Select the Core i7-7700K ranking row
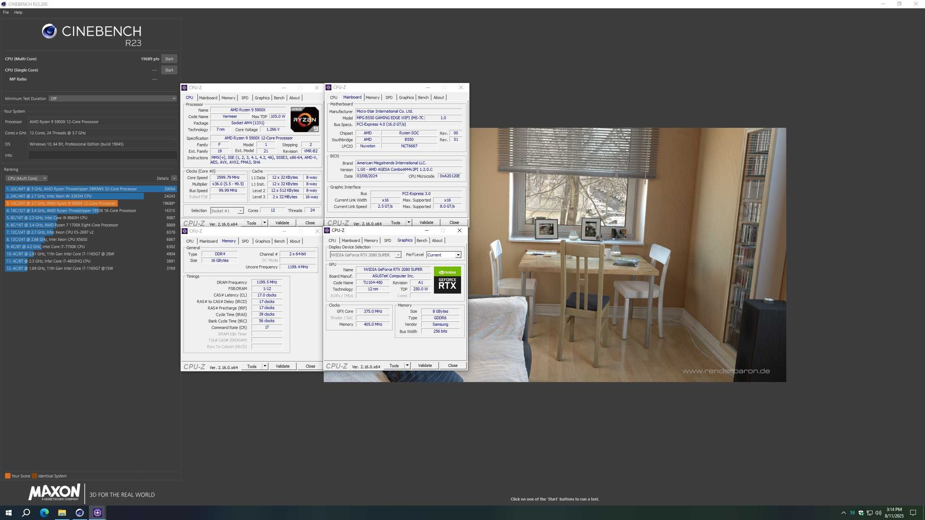This screenshot has height=520, width=925. [90, 247]
